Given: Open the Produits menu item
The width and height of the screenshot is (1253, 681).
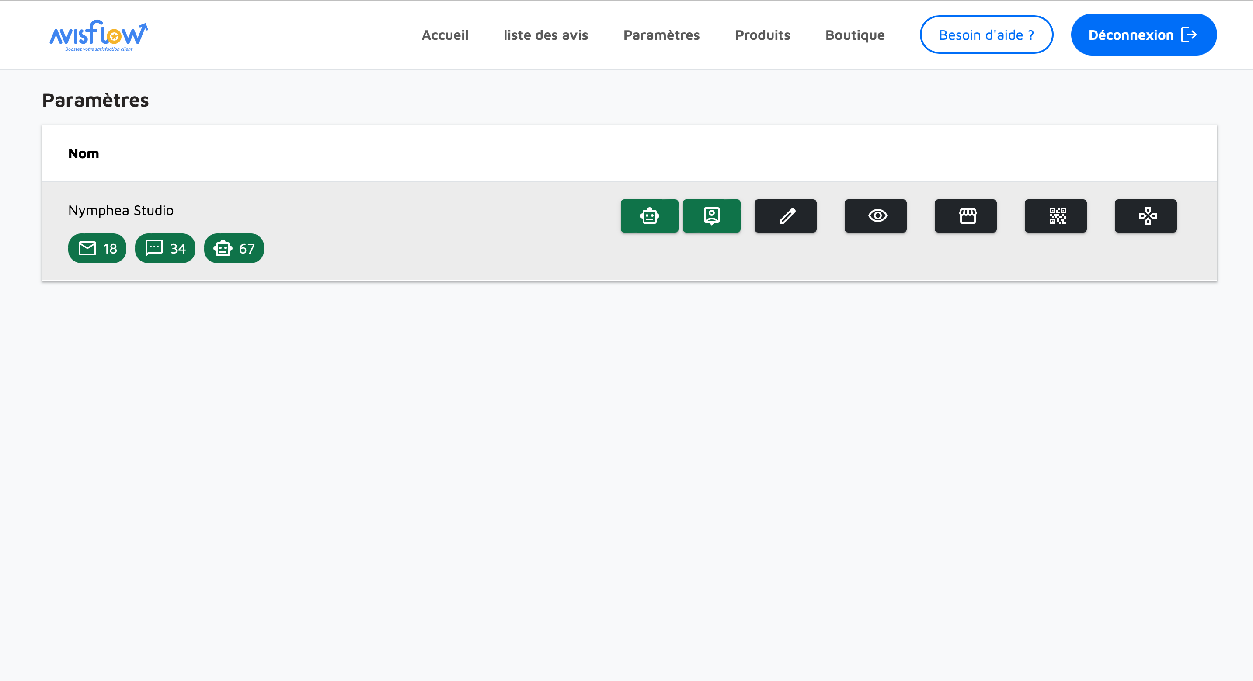Looking at the screenshot, I should 762,35.
